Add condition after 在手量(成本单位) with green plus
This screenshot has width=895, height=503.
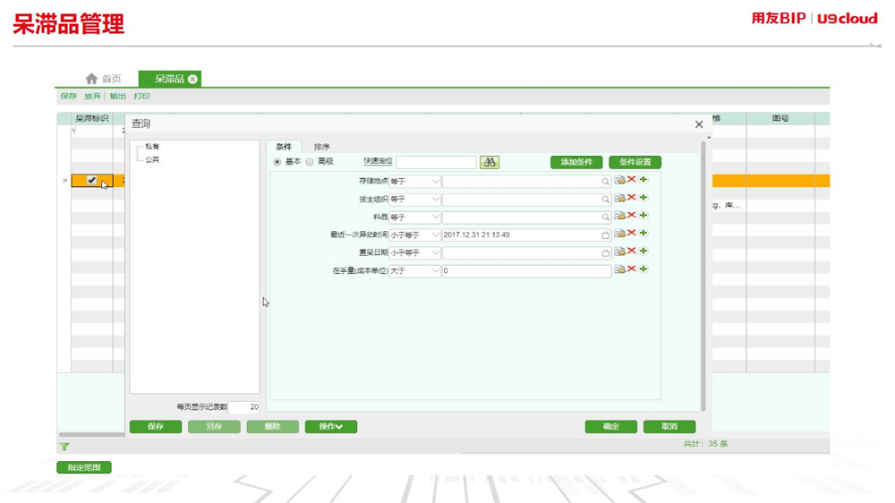(644, 269)
